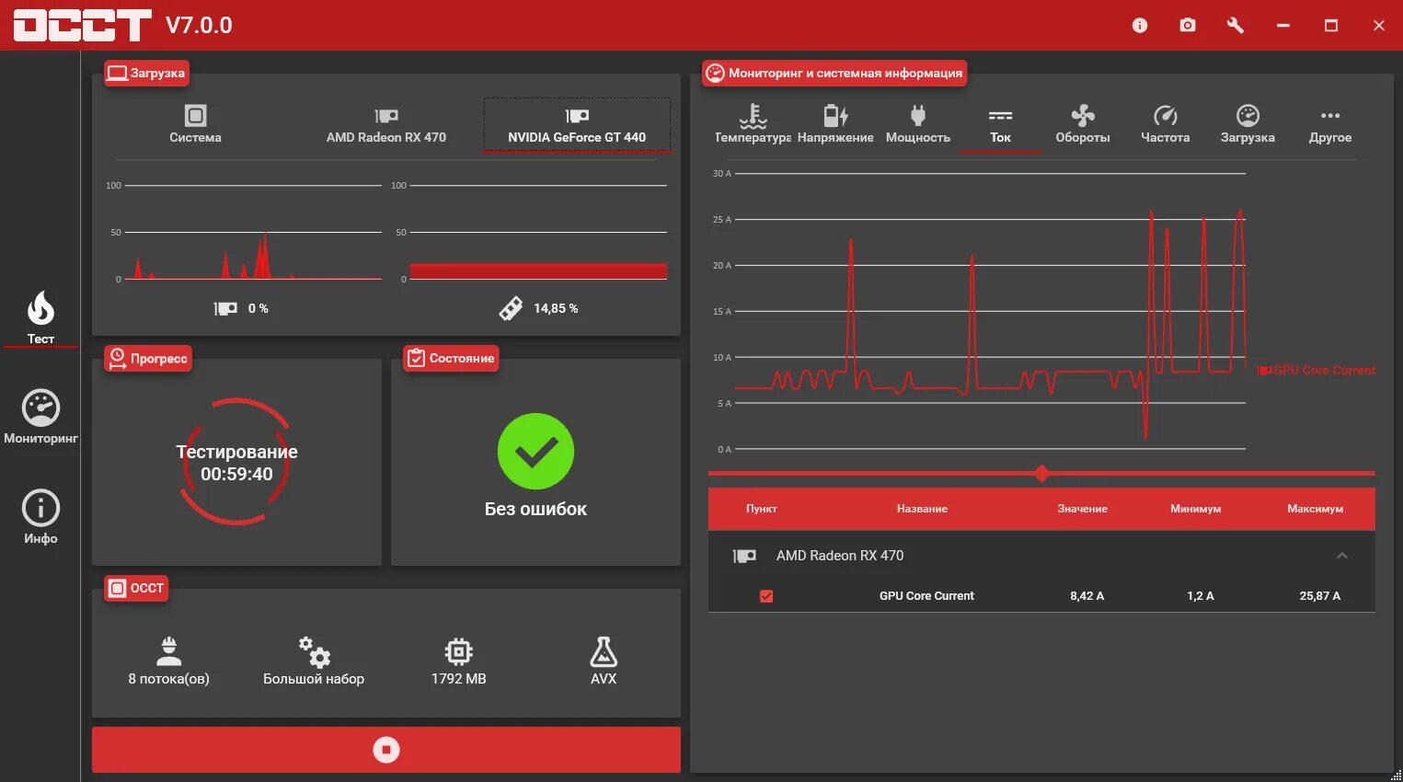Show Напряжение monitoring graph
Screen dimensions: 1403x782
point(835,124)
